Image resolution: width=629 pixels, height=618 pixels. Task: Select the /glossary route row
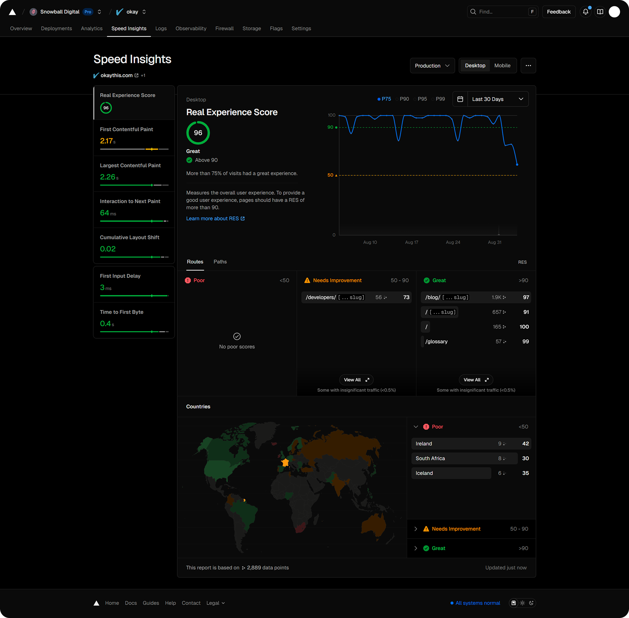tap(476, 342)
